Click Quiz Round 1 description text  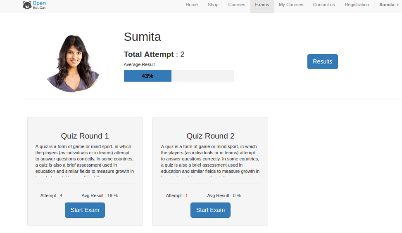point(85,161)
